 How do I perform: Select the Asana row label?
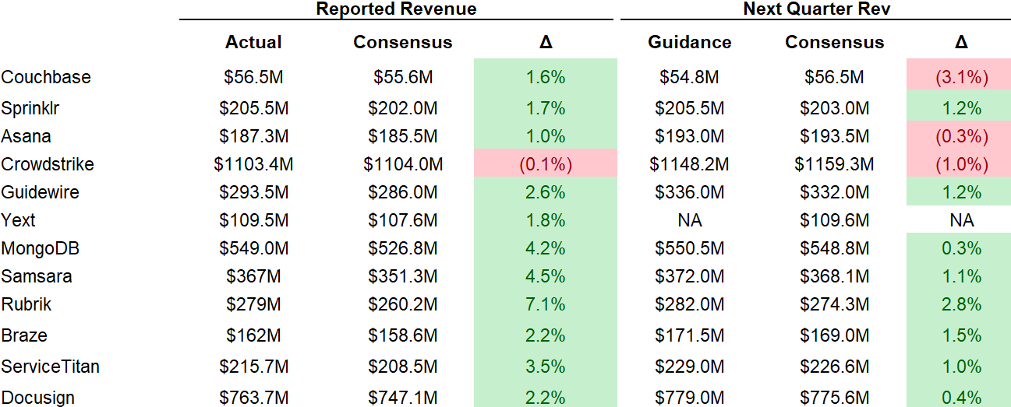(x=26, y=136)
